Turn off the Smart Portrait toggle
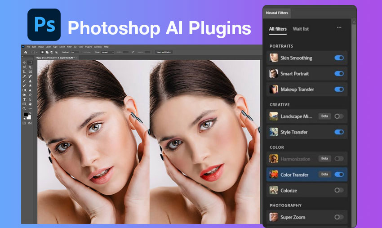 (339, 74)
